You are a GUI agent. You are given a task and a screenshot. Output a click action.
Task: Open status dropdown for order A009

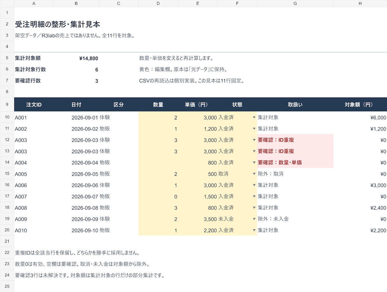coord(254,219)
